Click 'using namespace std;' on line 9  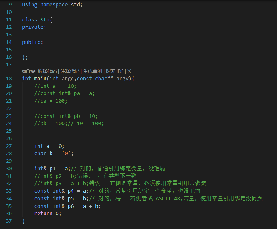point(52,5)
